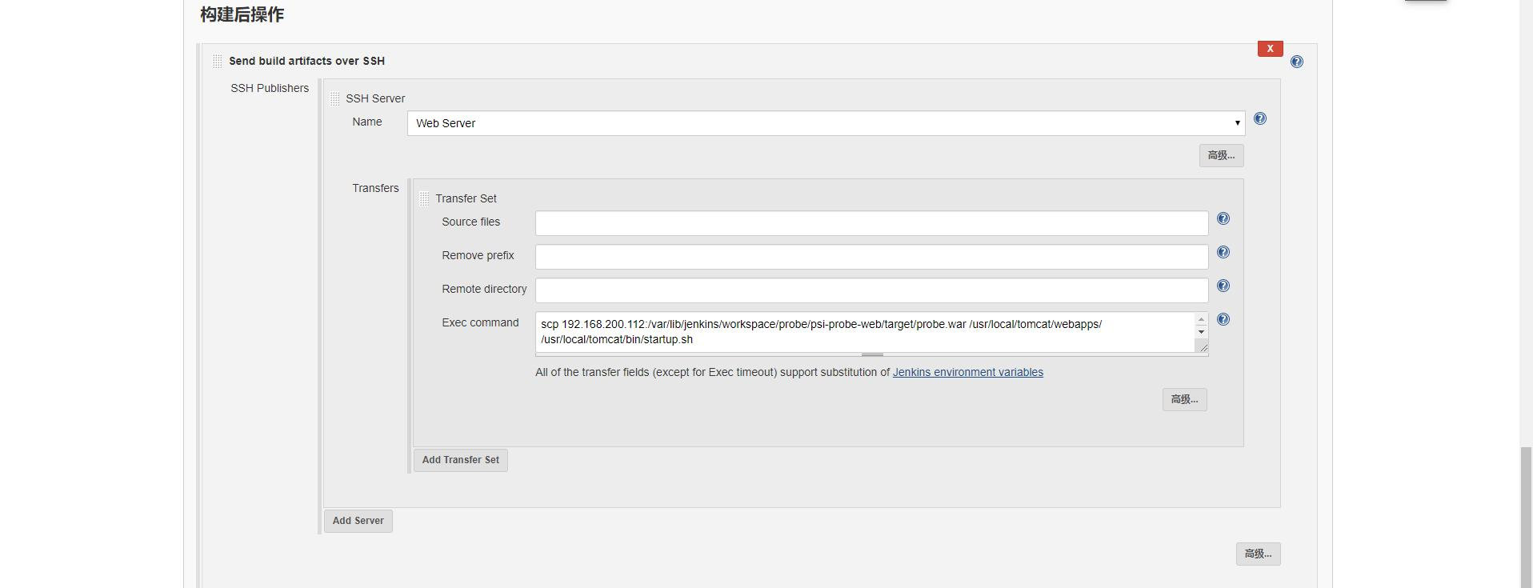Click help icon next to SSH Server Name
The width and height of the screenshot is (1533, 588).
coord(1260,118)
